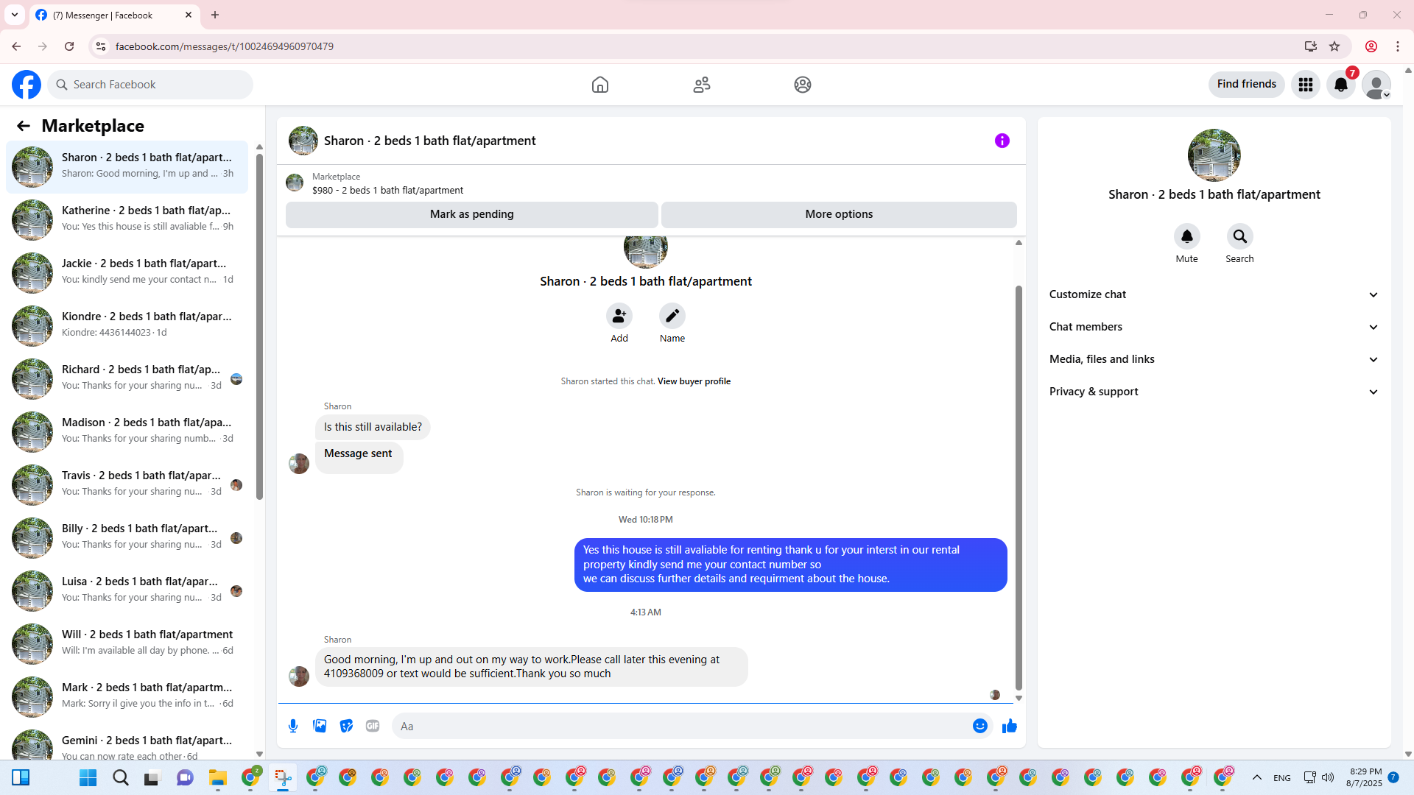Viewport: 1414px width, 795px height.
Task: Go back with the Marketplace arrow
Action: point(24,126)
